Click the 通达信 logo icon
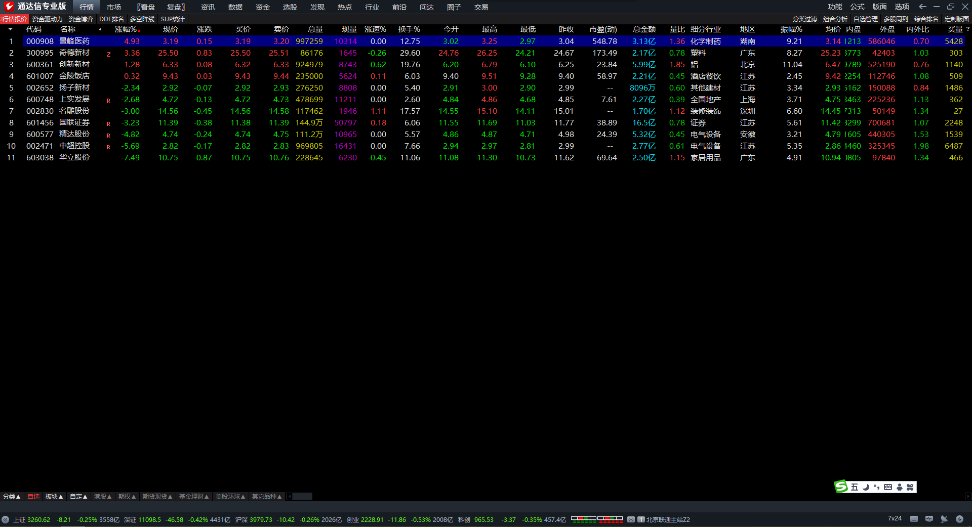Image resolution: width=972 pixels, height=527 pixels. tap(9, 7)
